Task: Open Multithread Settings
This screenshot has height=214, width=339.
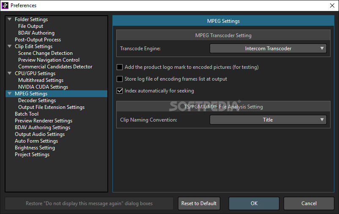Action: pyautogui.click(x=41, y=80)
